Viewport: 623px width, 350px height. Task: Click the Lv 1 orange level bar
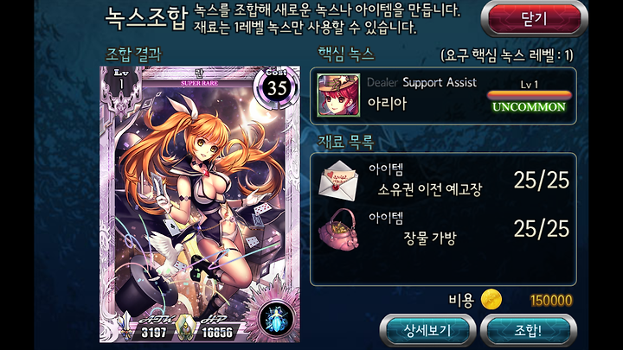click(x=529, y=95)
